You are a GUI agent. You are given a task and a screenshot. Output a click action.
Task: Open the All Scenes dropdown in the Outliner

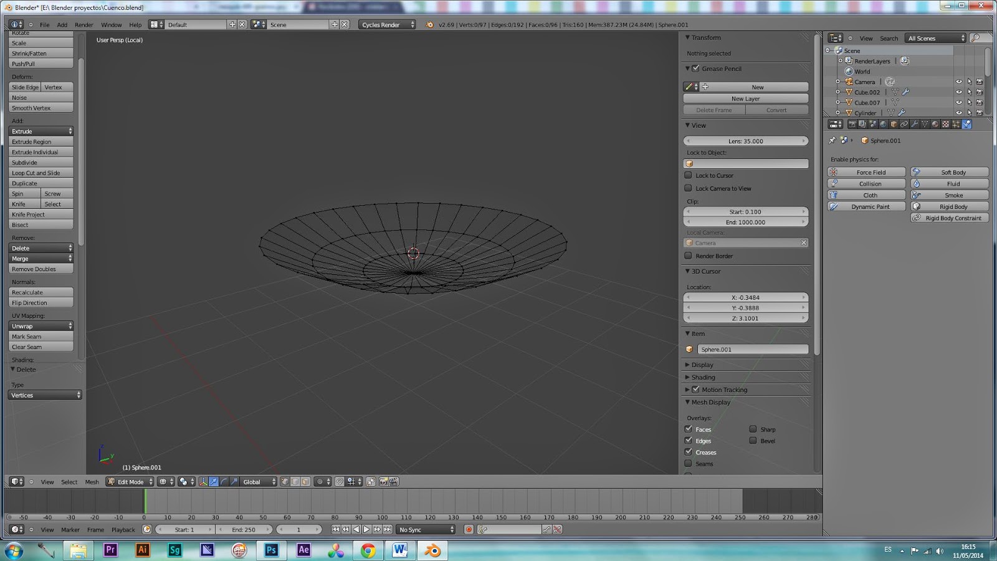pyautogui.click(x=935, y=38)
